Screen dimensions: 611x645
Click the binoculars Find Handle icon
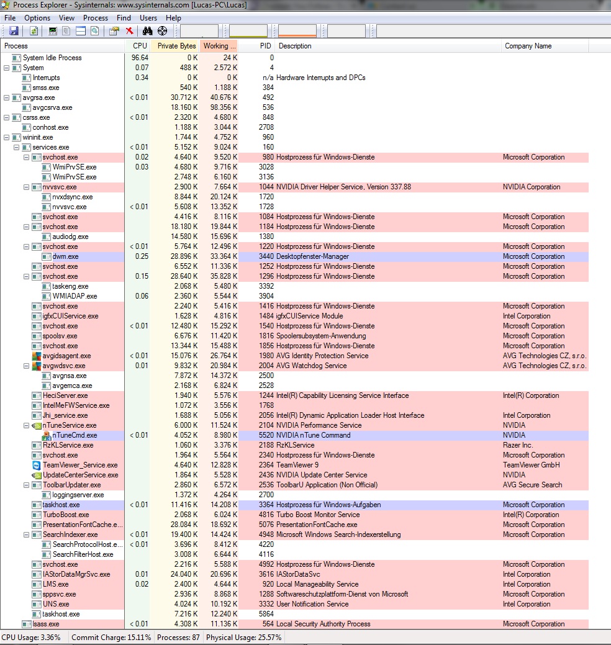tap(147, 31)
